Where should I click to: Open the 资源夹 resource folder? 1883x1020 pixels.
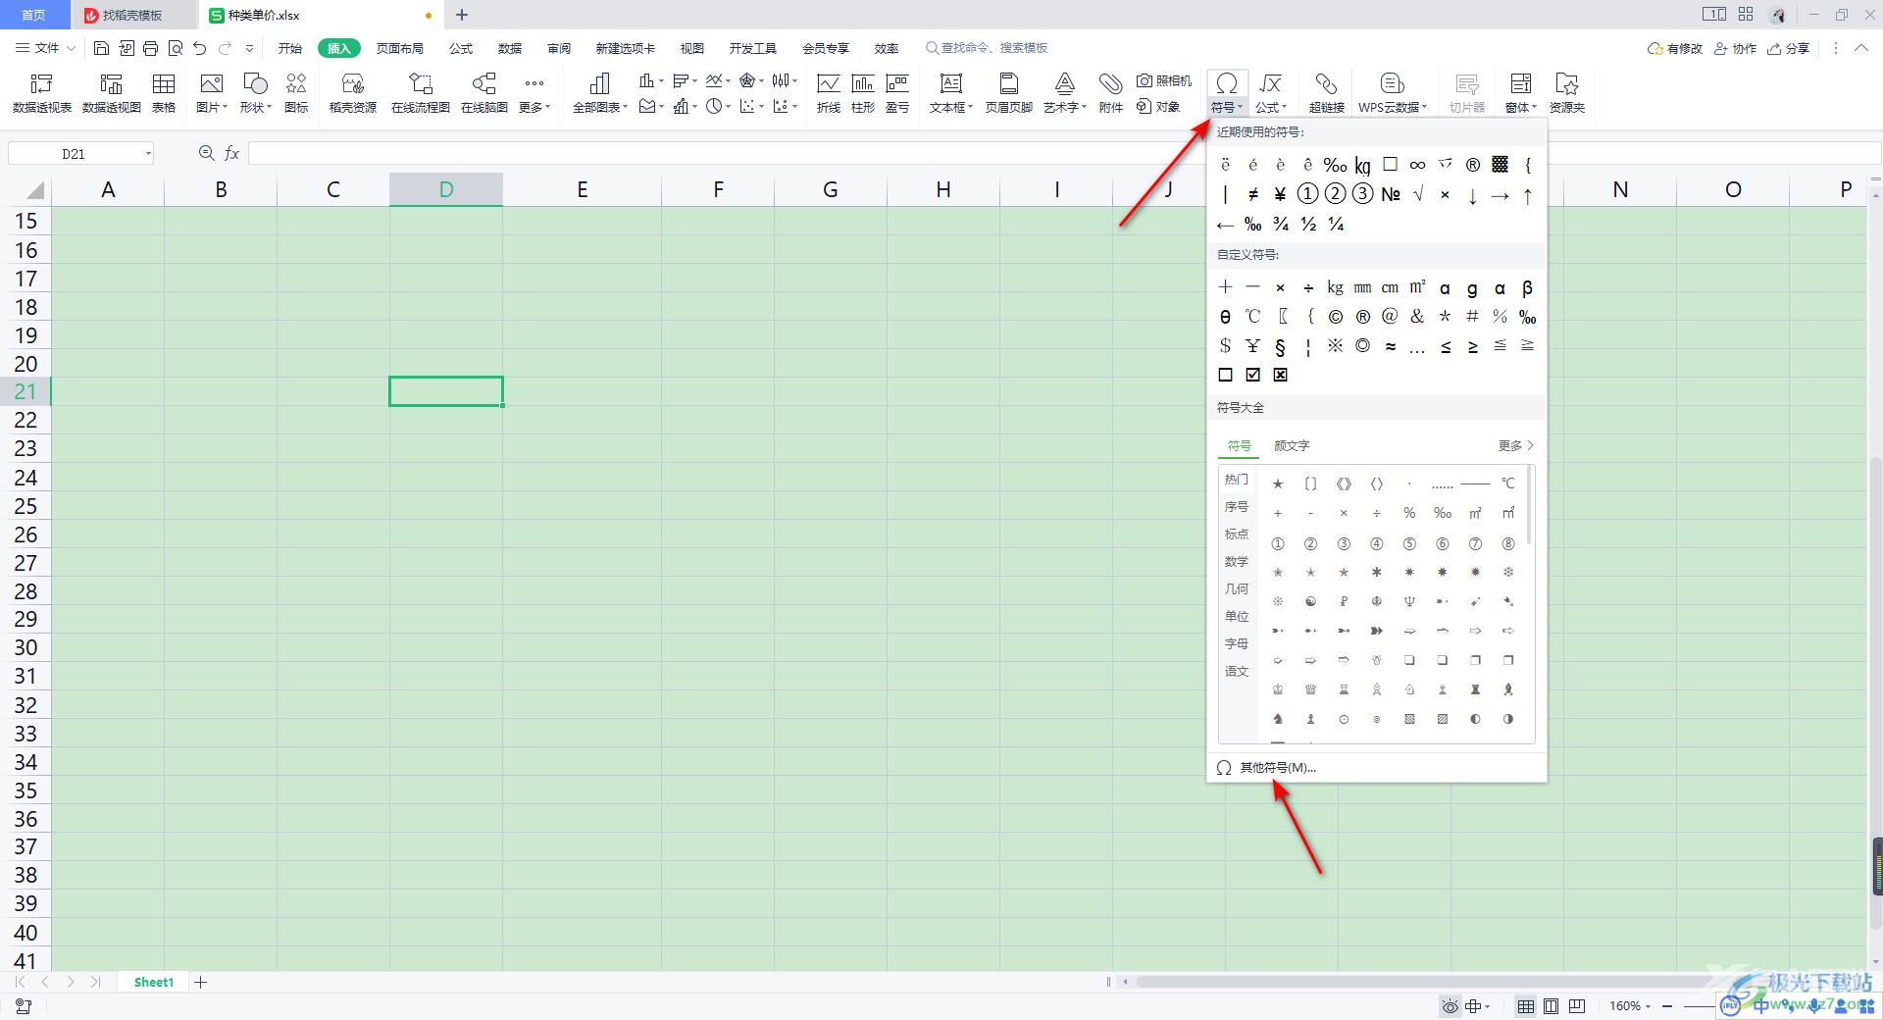pyautogui.click(x=1567, y=93)
